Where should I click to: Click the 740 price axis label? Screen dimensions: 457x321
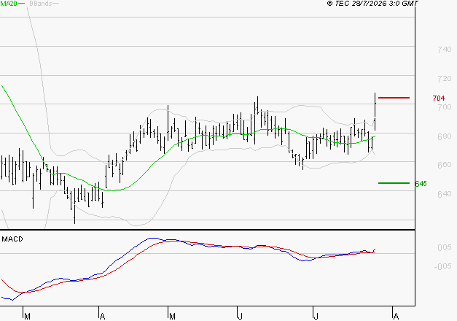coord(445,50)
